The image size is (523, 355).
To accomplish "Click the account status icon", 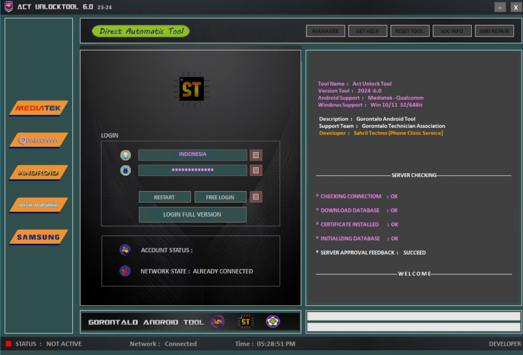I will (125, 250).
